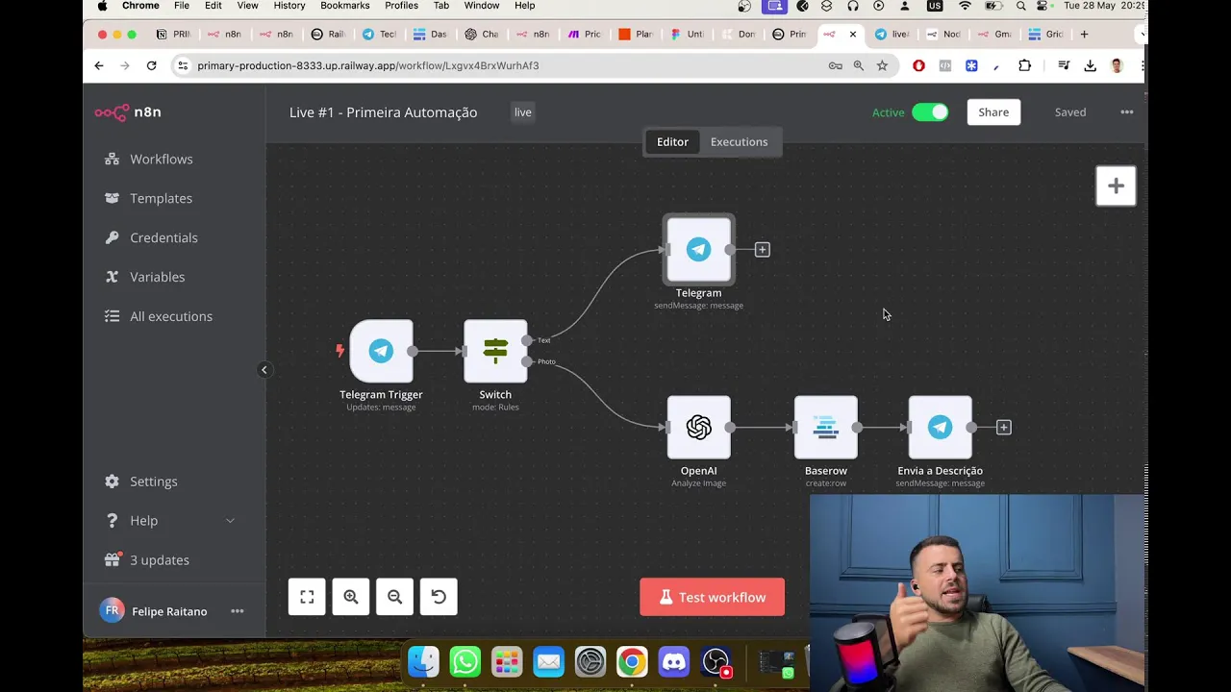Rename workflow title Live #1 - Primeira Automação
This screenshot has height=692, width=1231.
coord(383,112)
